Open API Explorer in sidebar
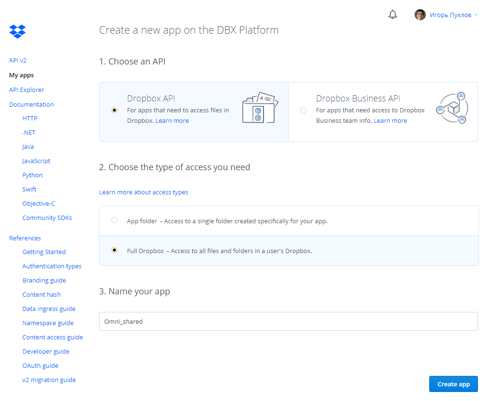Viewport: 487px width, 401px height. tap(27, 90)
